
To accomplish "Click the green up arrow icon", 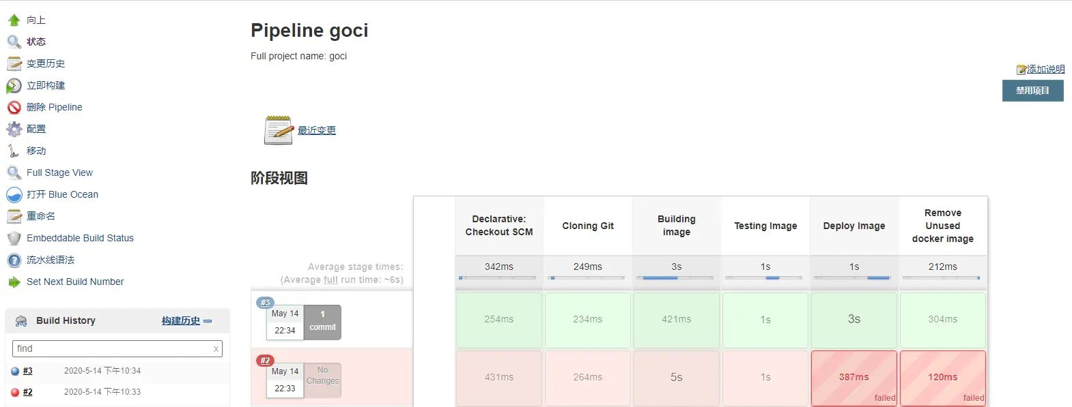I will coord(14,20).
